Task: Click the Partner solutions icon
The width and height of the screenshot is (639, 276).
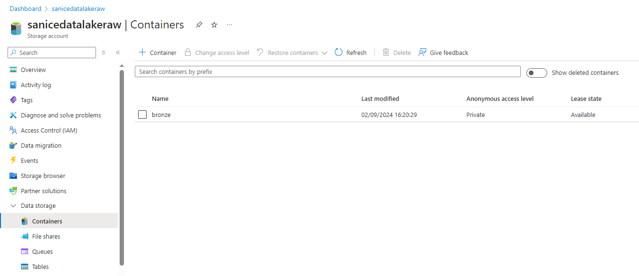Action: point(13,191)
